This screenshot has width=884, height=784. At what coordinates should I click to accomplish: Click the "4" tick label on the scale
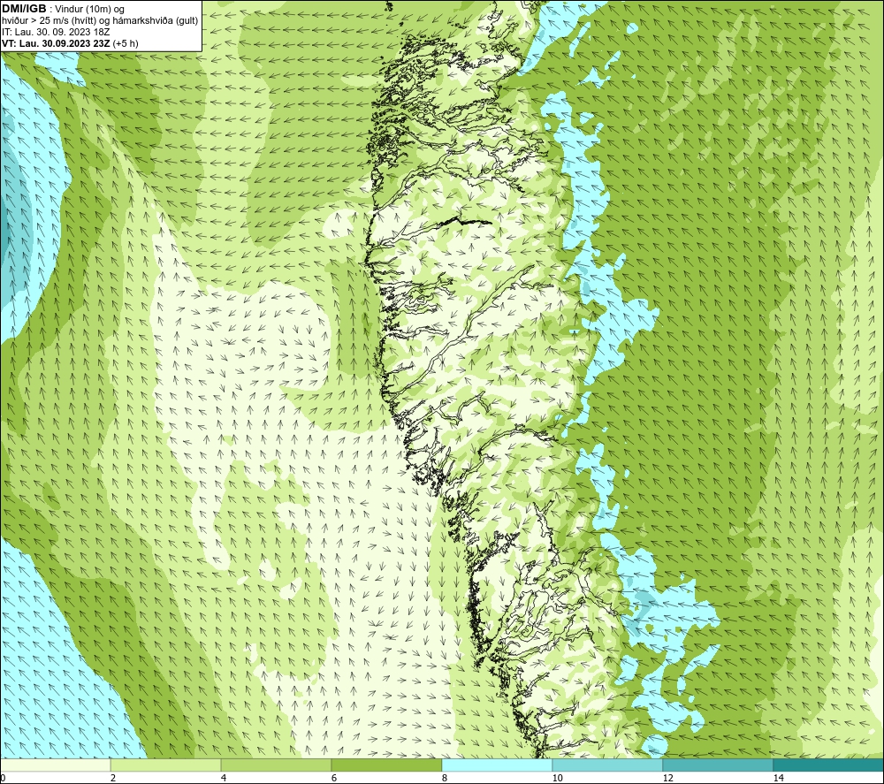(224, 779)
